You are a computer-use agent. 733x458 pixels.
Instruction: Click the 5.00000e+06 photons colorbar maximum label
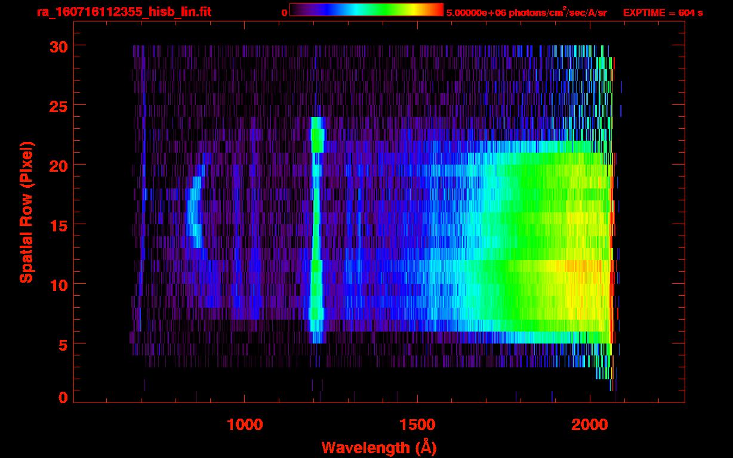coord(526,13)
